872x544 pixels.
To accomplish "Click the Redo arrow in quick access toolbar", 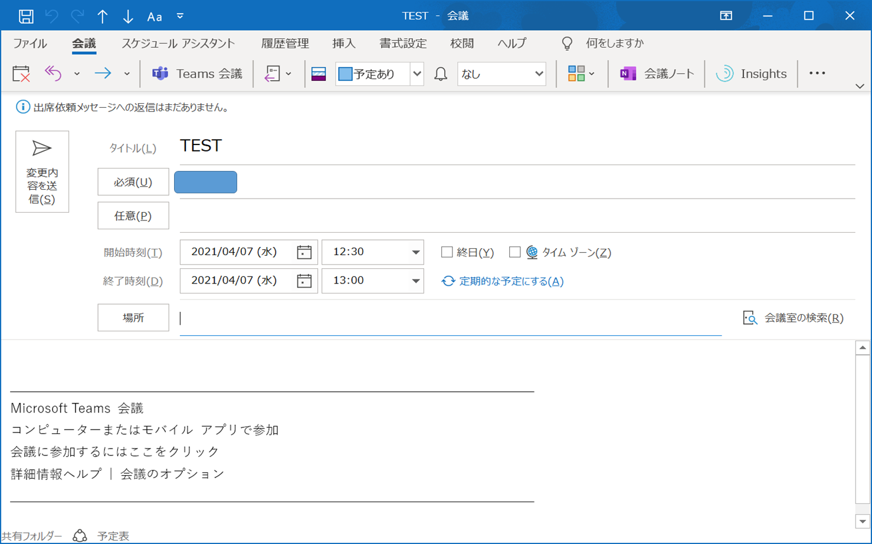I will (77, 16).
